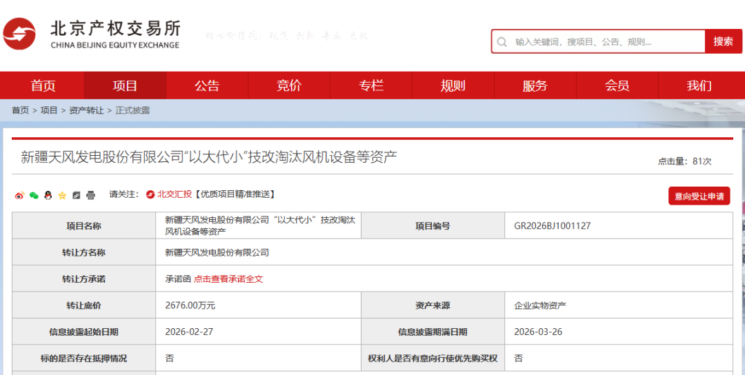Print page with printer icon
The image size is (745, 375).
pos(90,195)
